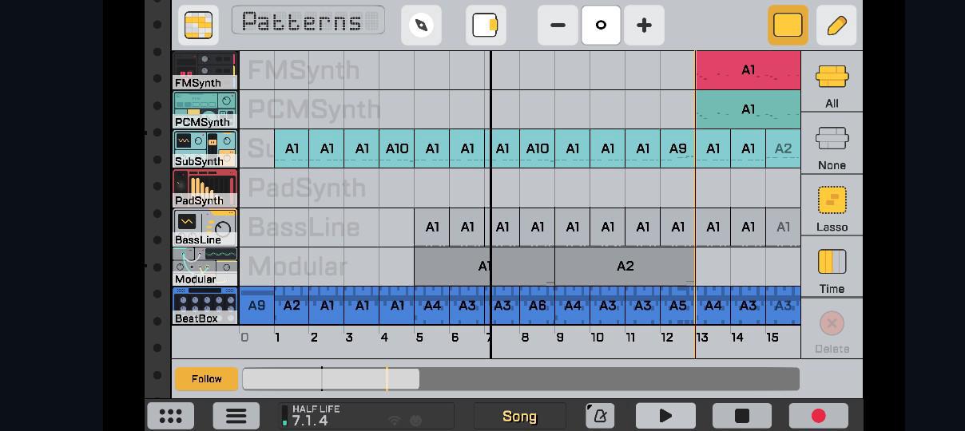Click bar 15 on the timeline ruler

772,338
